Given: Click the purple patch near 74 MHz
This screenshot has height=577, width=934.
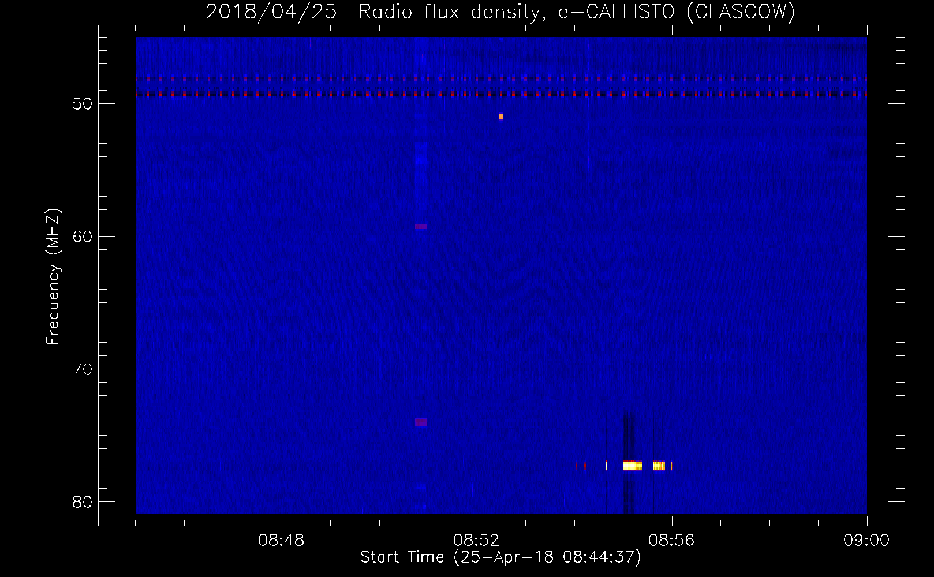Looking at the screenshot, I should point(421,422).
